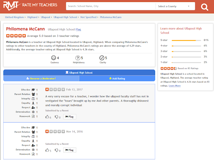Click the Helpfulness question mark icon

(78, 58)
